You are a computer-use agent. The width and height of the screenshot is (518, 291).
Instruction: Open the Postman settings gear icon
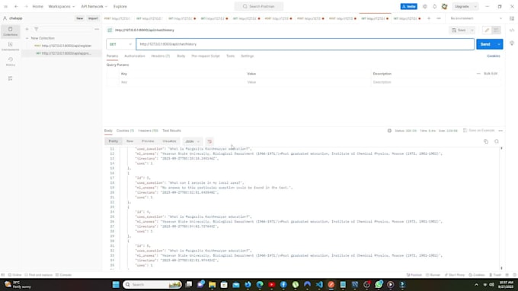tap(425, 6)
